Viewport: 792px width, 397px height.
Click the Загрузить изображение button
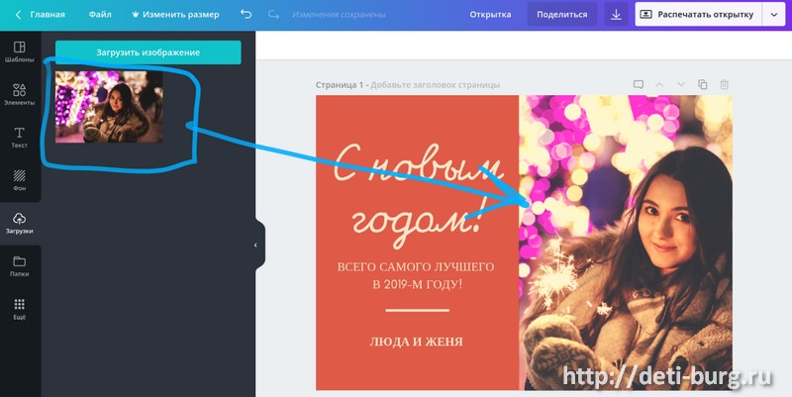[148, 52]
